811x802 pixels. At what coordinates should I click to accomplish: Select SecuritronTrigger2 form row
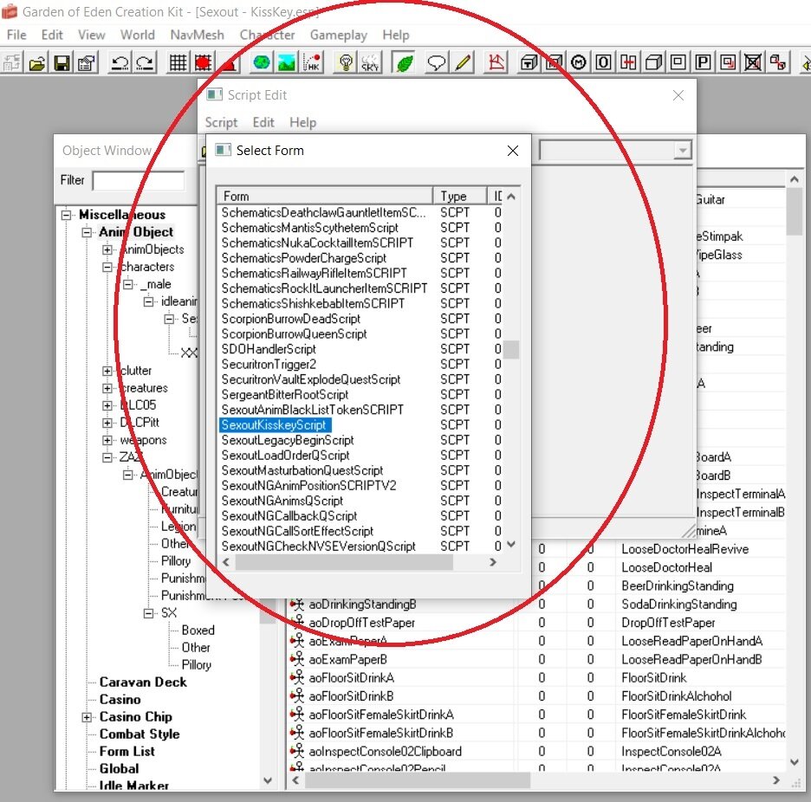click(269, 364)
